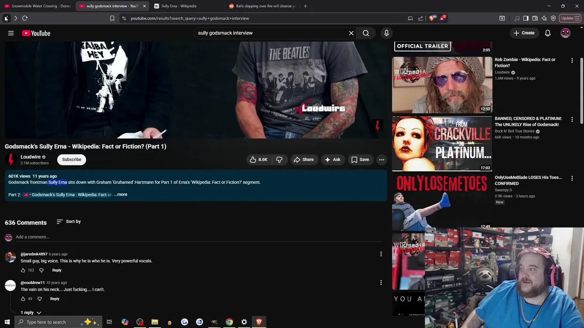The width and height of the screenshot is (584, 328).
Task: Open the Rob Zombie Wikipedia video thumbnail
Action: pyautogui.click(x=442, y=85)
